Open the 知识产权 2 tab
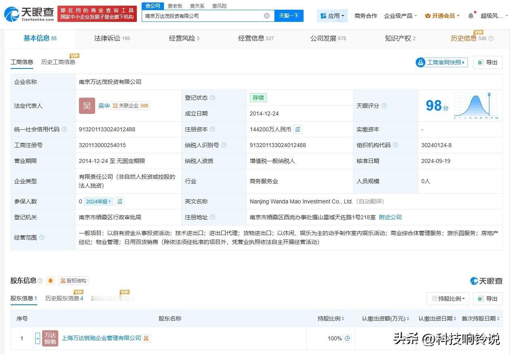The height and width of the screenshot is (355, 510). [400, 38]
